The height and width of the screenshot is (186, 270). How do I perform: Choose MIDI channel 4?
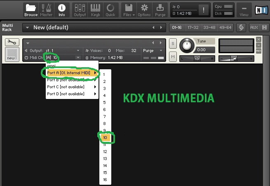point(105,96)
